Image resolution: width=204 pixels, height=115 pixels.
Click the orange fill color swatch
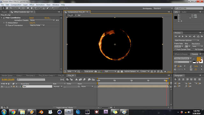tap(199, 59)
